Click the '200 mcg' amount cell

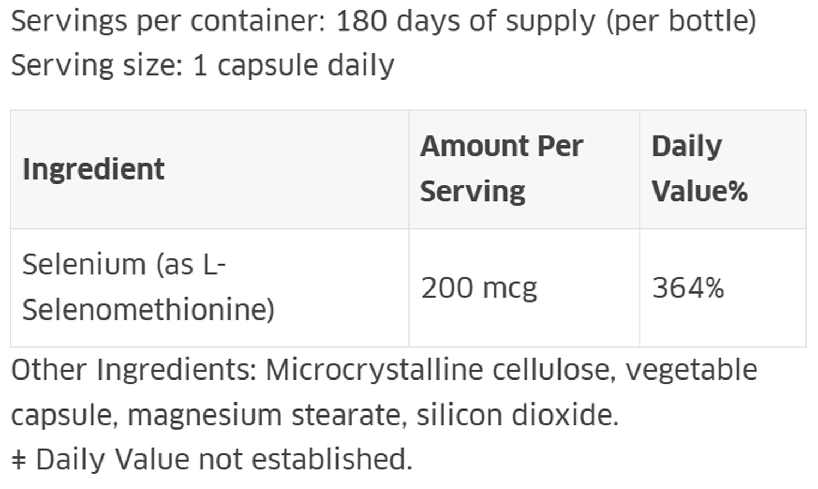coord(479,288)
